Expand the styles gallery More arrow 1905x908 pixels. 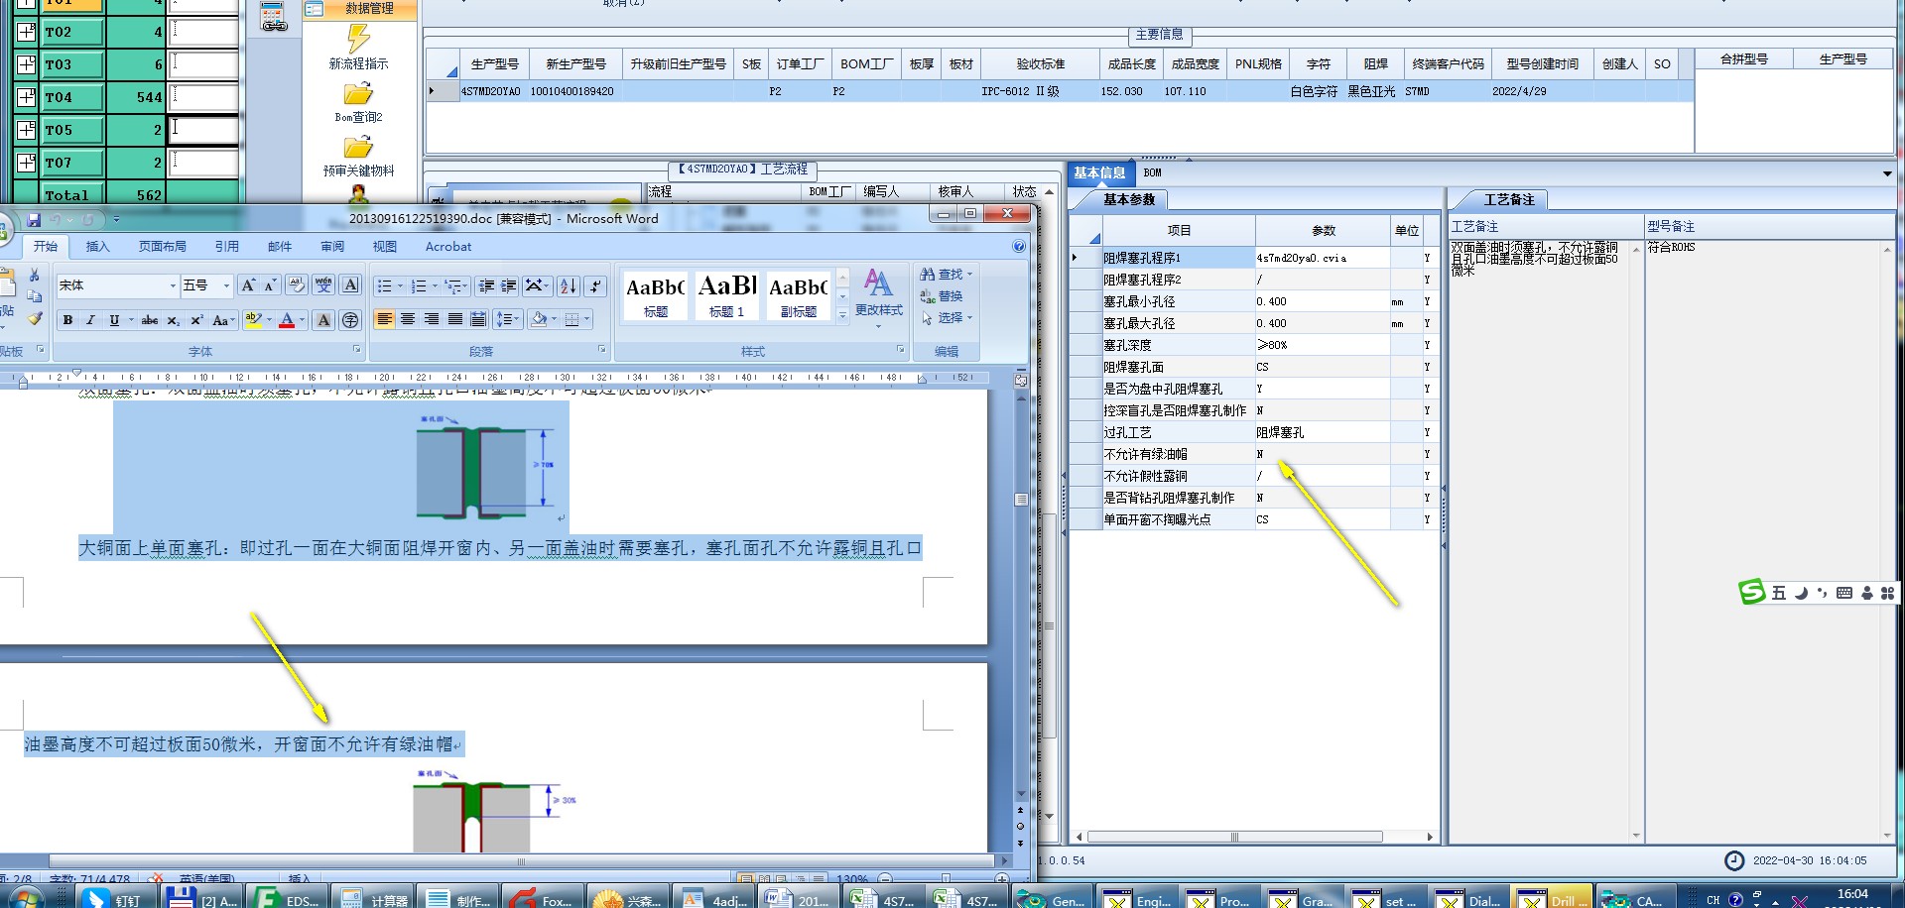point(842,315)
